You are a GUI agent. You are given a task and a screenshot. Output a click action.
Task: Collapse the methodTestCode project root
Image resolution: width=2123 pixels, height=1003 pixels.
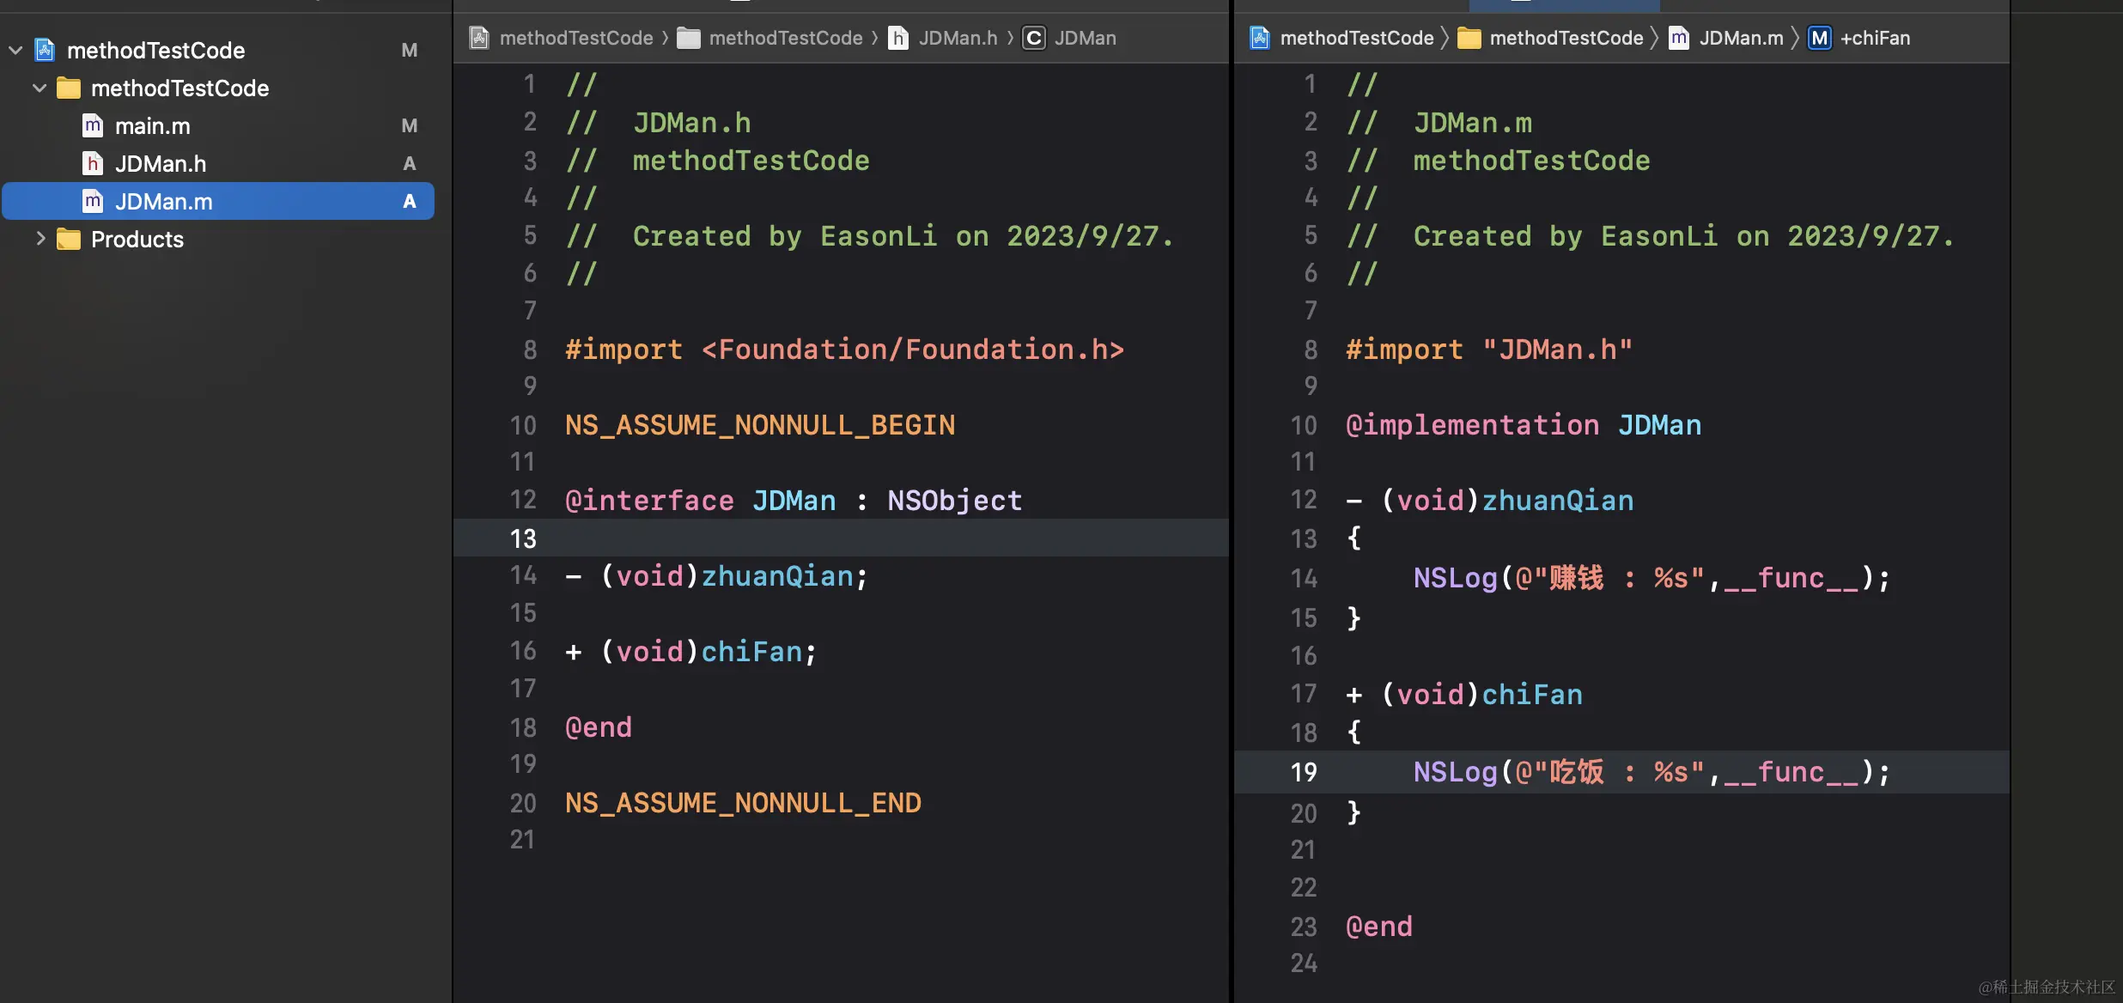pyautogui.click(x=15, y=51)
